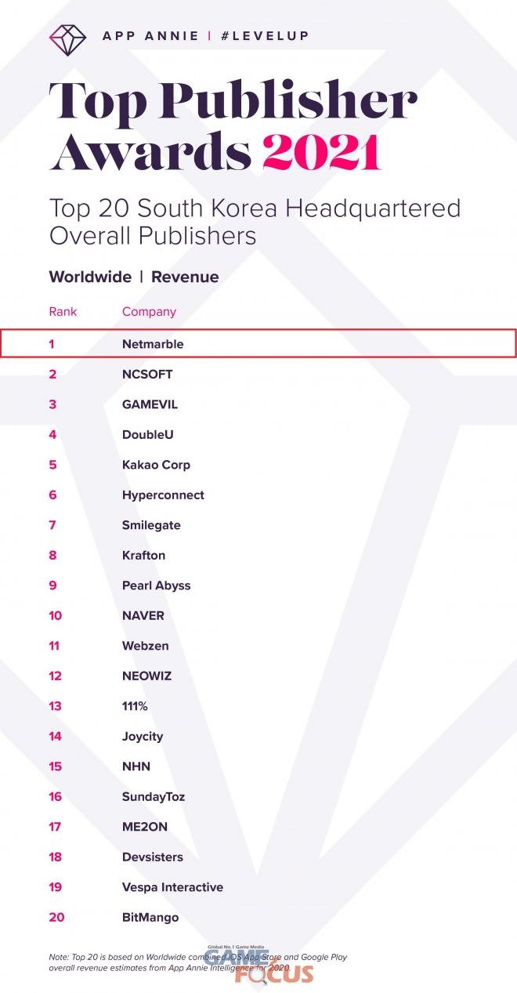The width and height of the screenshot is (517, 993).
Task: Click the #LEVELUP hashtag text
Action: (x=264, y=36)
